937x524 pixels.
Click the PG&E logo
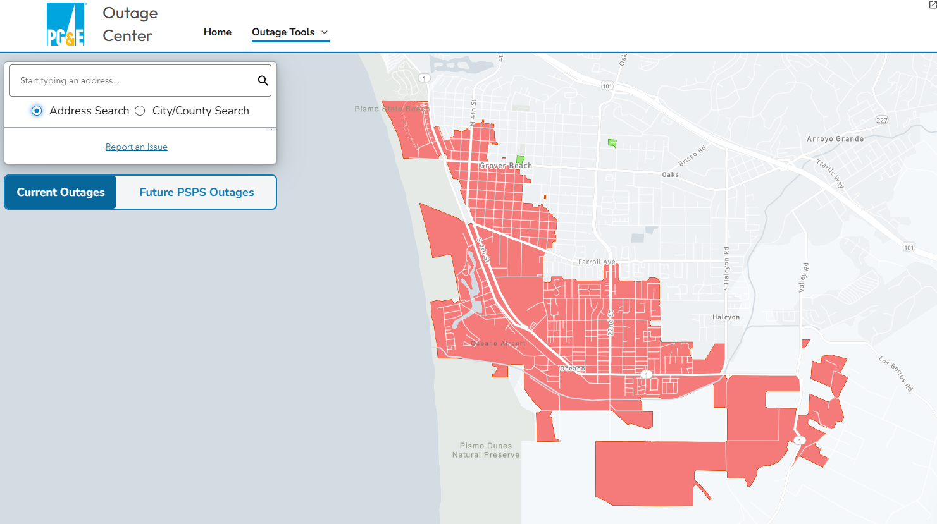click(x=66, y=25)
